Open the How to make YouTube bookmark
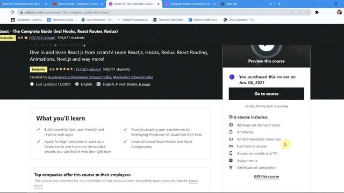This screenshot has width=344, height=193. [x=204, y=20]
